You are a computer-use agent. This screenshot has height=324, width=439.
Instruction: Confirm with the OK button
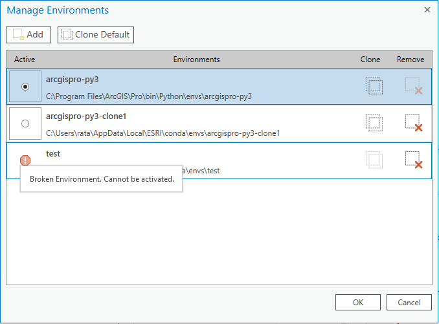tap(358, 302)
